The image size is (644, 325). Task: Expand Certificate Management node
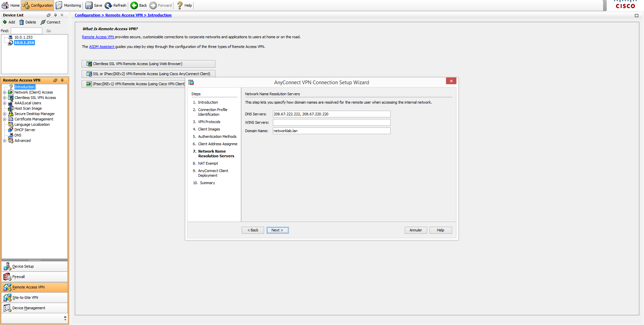pyautogui.click(x=4, y=119)
